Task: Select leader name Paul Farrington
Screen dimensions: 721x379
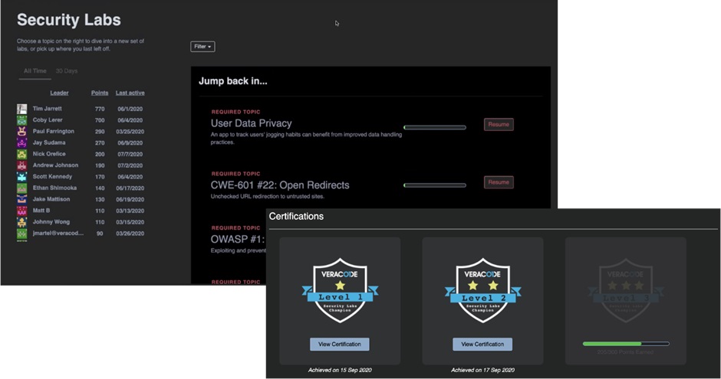Action: pyautogui.click(x=54, y=131)
